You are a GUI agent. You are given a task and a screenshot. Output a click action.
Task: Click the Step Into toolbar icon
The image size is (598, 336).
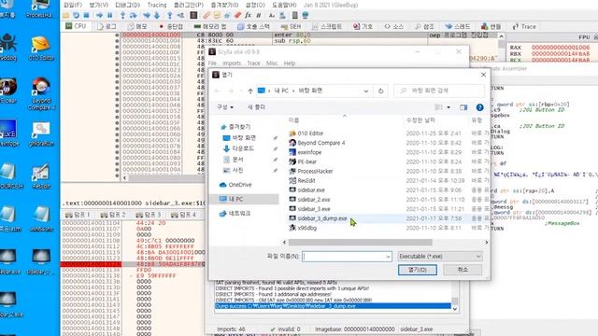(x=122, y=15)
